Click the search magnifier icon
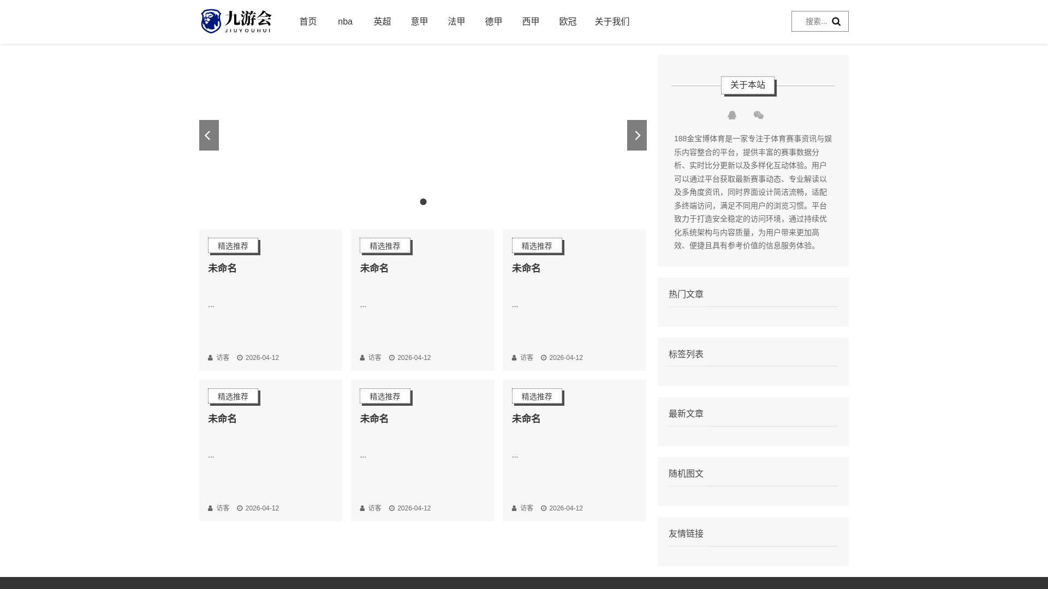This screenshot has height=589, width=1048. pos(836,22)
